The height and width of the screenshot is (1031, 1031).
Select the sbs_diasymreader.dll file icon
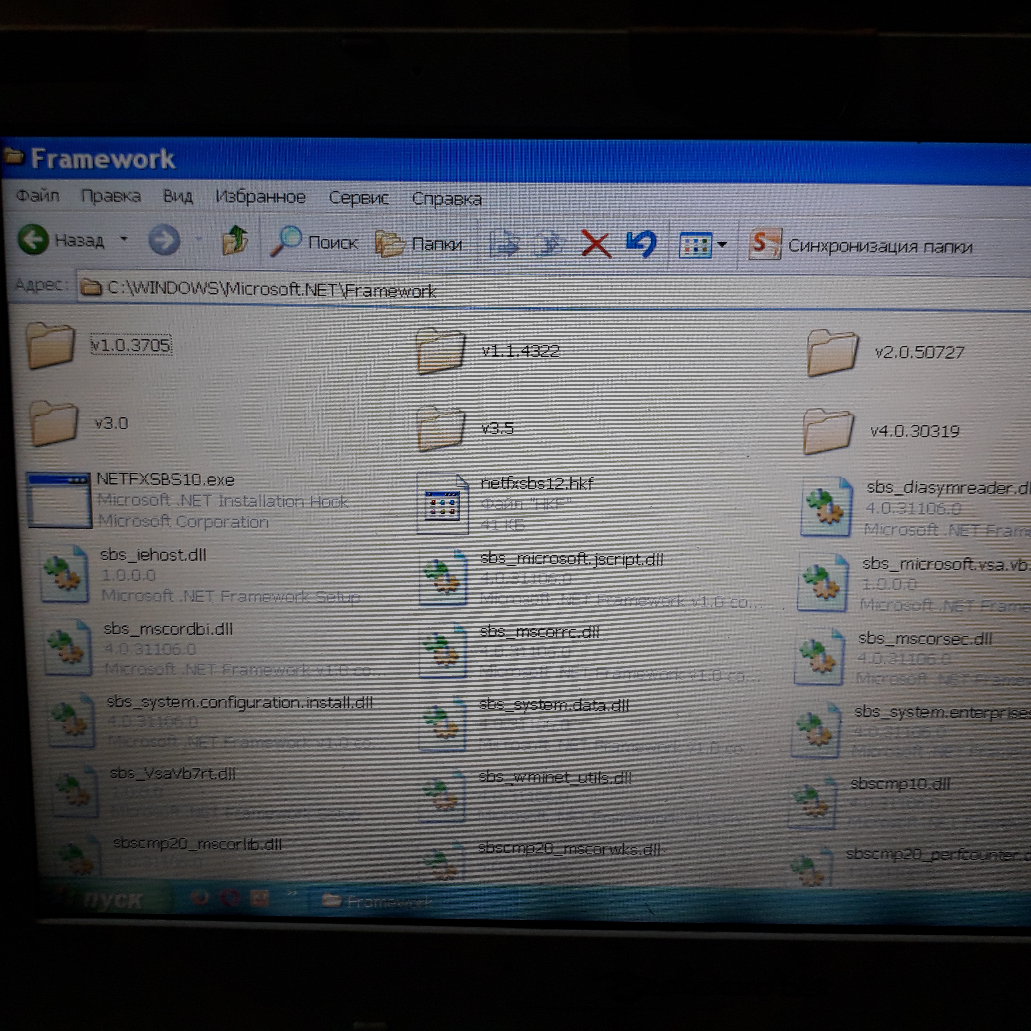click(x=826, y=506)
